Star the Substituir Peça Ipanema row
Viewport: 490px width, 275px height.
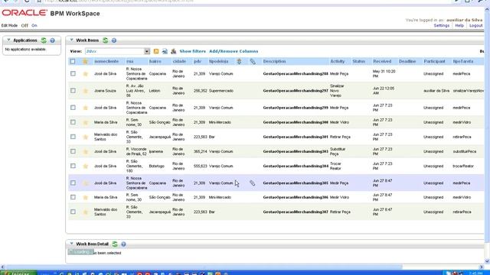click(x=85, y=151)
